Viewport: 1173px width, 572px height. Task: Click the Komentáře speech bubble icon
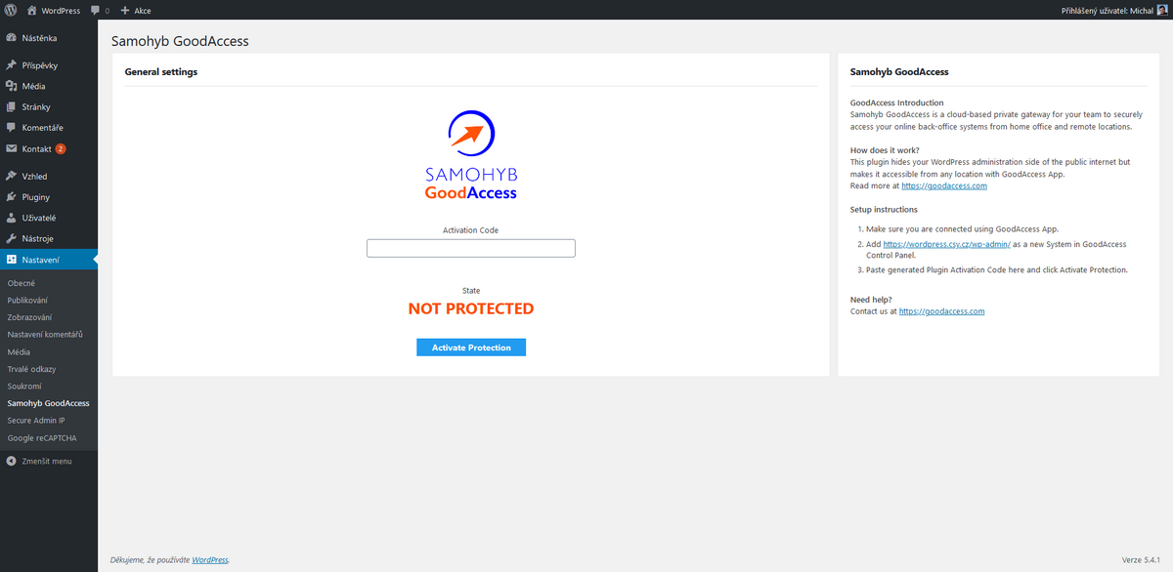tap(11, 128)
